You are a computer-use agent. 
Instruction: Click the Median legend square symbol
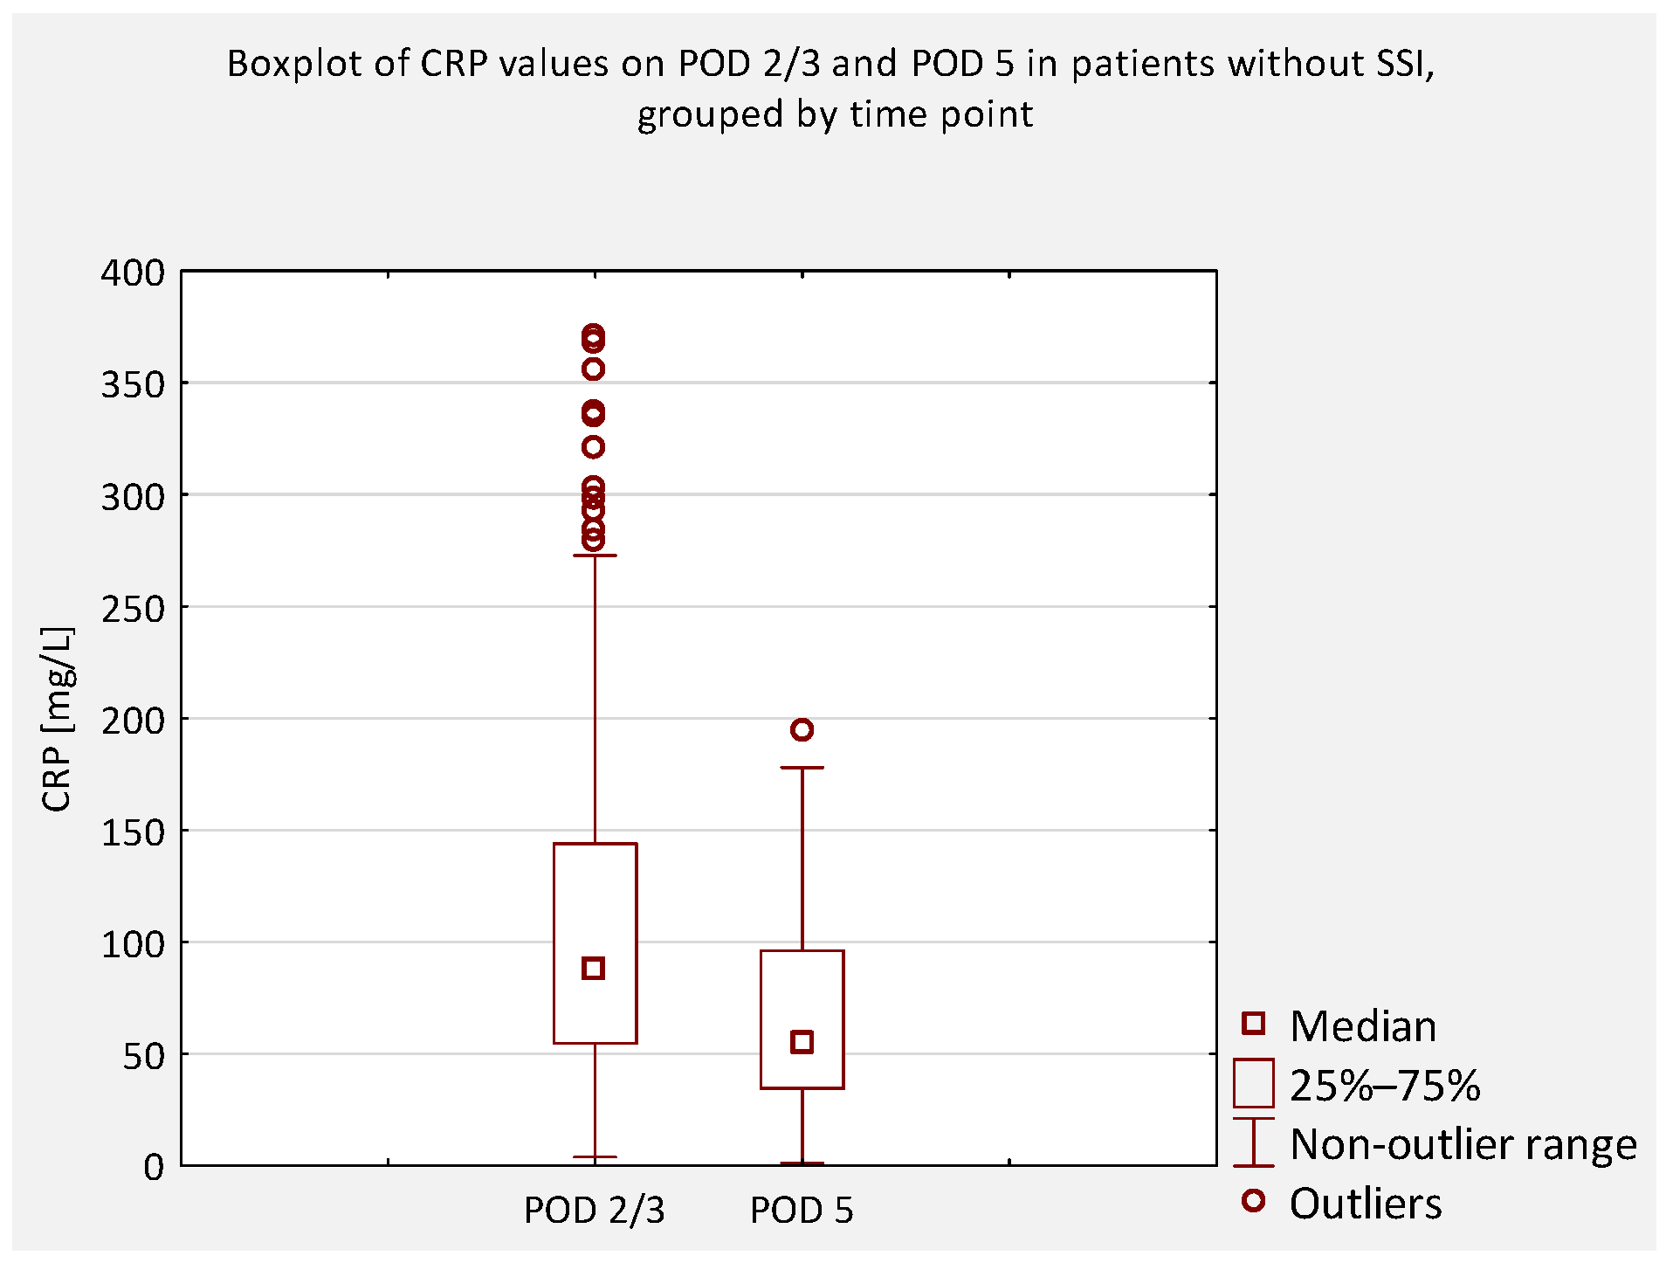[1253, 1024]
